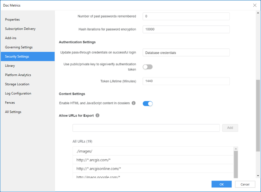The height and width of the screenshot is (192, 261).
Task: Show All Settings
Action: click(13, 112)
